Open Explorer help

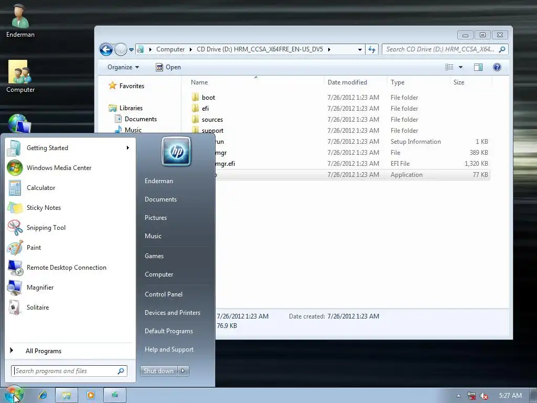click(497, 67)
